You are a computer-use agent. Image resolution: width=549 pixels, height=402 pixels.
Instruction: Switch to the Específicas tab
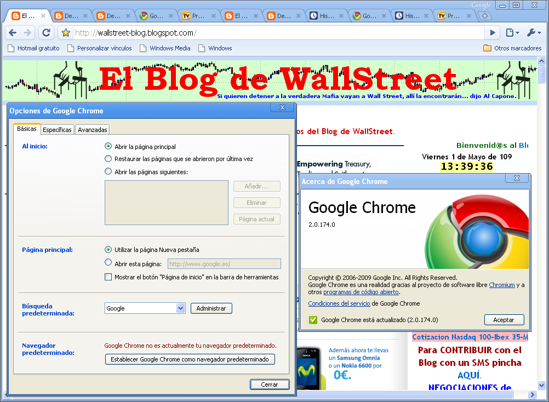coord(57,129)
